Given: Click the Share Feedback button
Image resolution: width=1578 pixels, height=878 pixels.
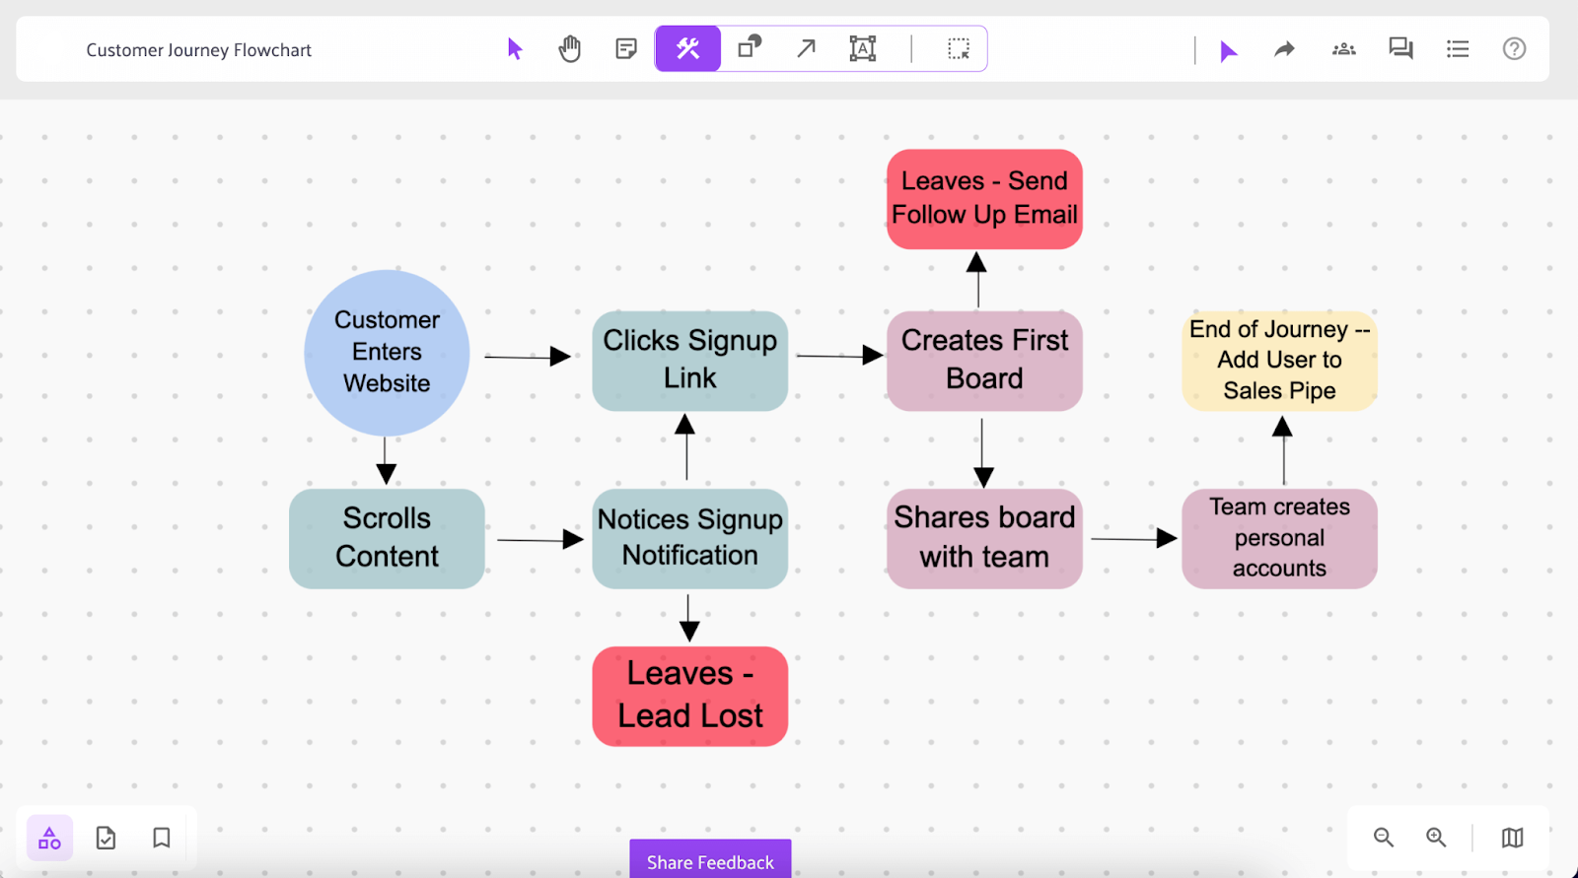Looking at the screenshot, I should (x=710, y=861).
